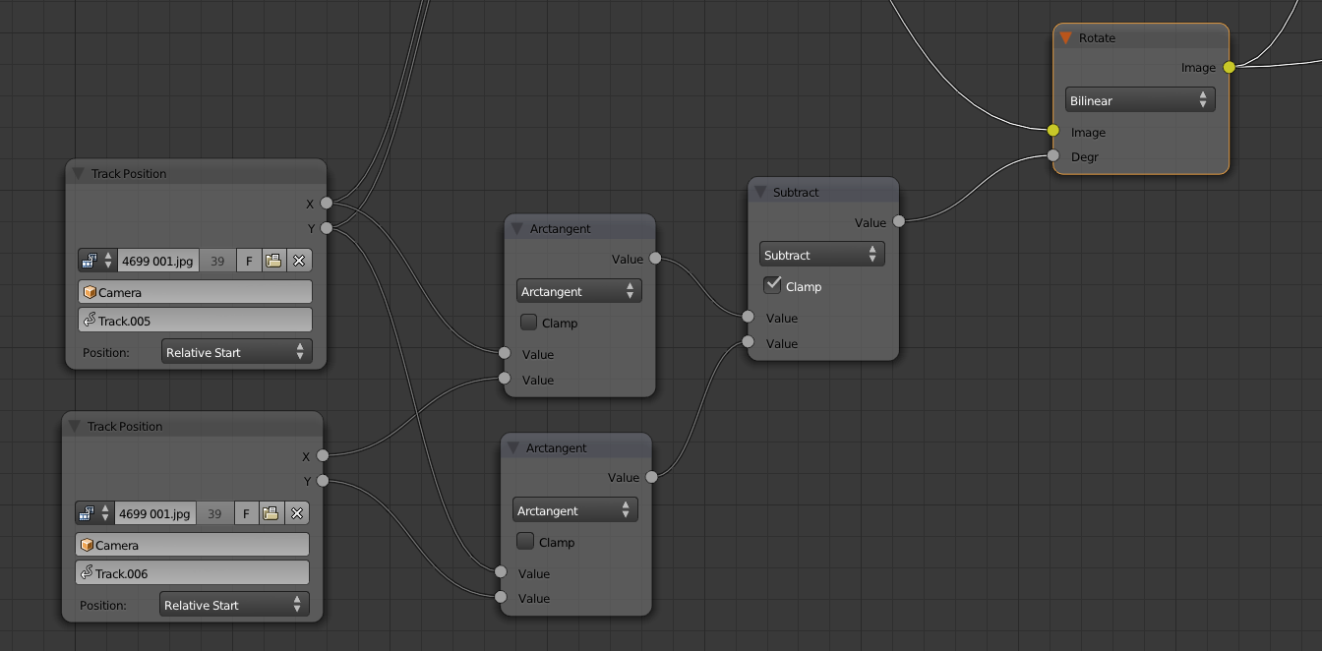
Task: Click user count 39 in Track.006 node
Action: 215,513
